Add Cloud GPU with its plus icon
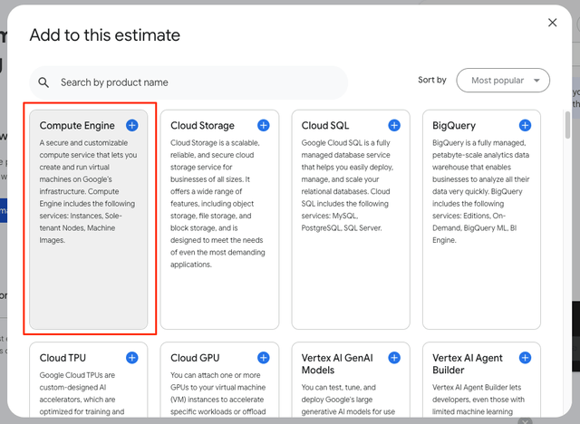Image resolution: width=580 pixels, height=424 pixels. [263, 358]
